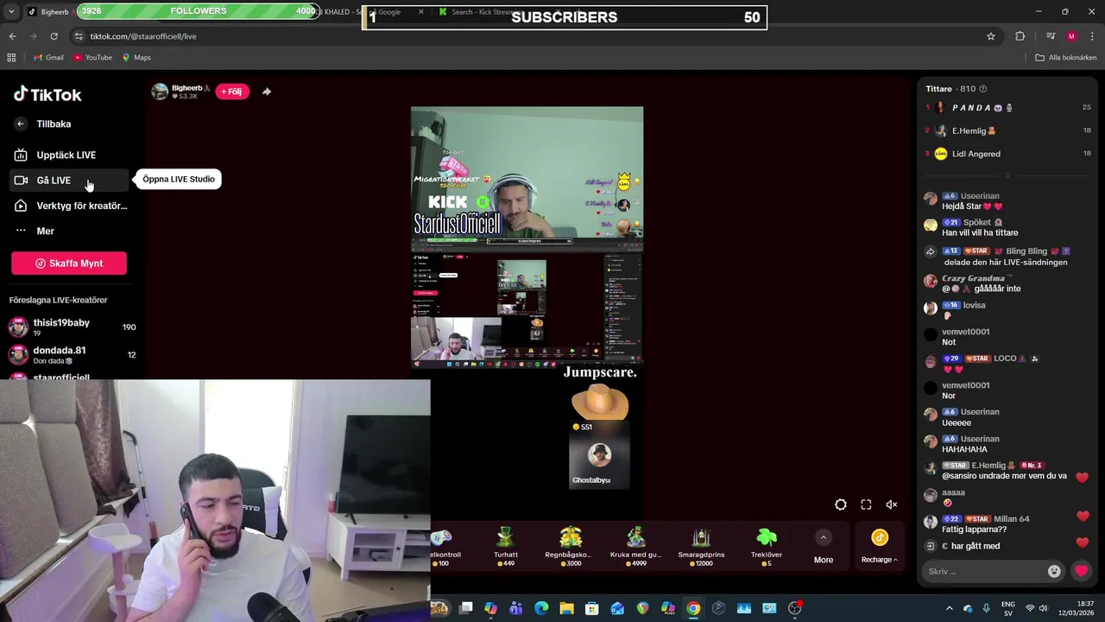Open the Recharge coins menu

[x=879, y=547]
